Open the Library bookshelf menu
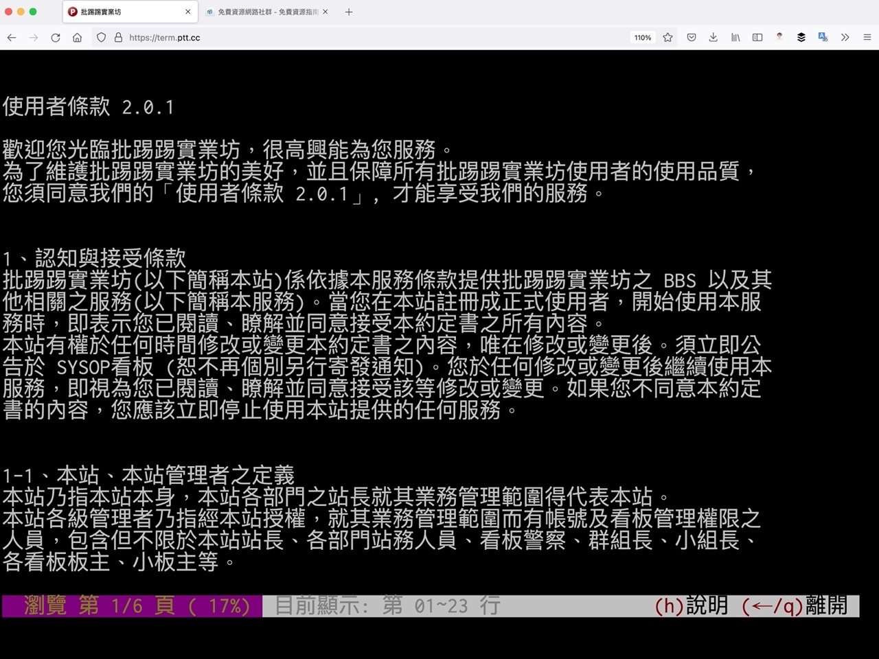879x659 pixels. (735, 38)
